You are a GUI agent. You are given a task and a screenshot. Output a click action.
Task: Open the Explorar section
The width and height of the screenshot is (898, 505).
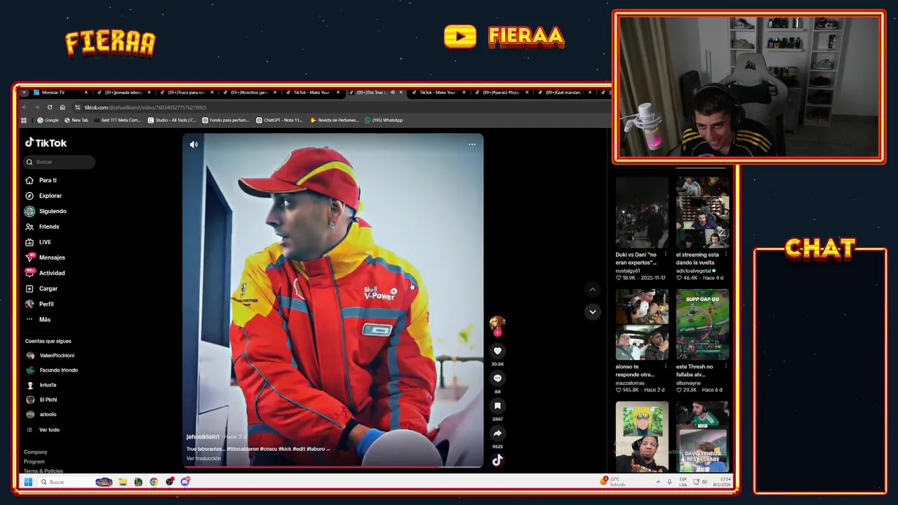(x=43, y=196)
